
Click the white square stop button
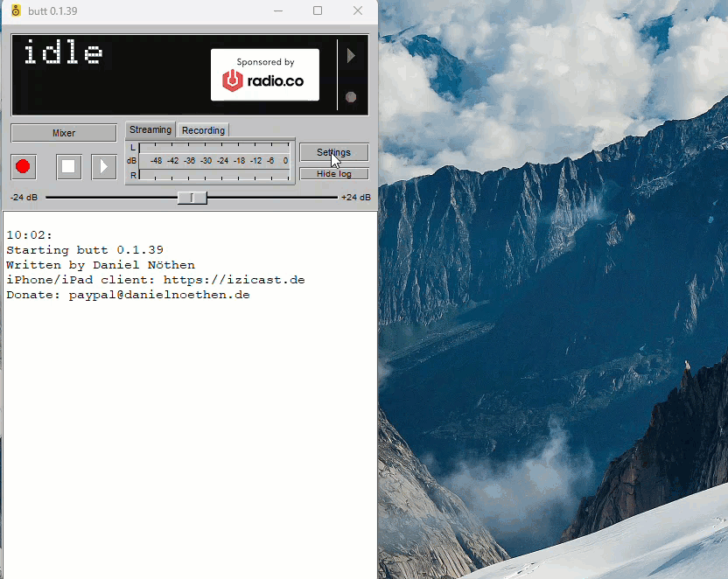[x=69, y=166]
